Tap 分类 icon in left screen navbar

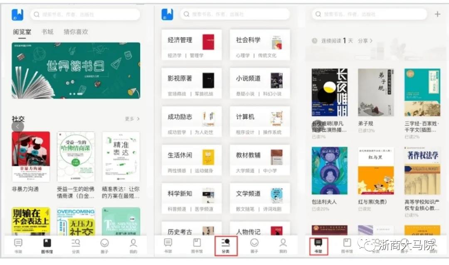coord(76,246)
